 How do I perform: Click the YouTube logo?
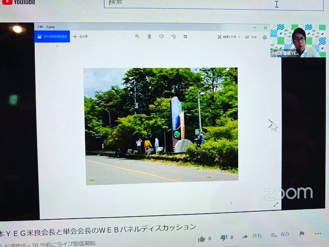18,2
